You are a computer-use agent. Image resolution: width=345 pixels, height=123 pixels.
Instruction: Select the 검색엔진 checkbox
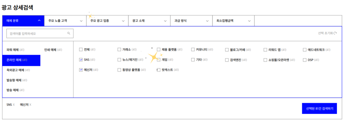click(x=227, y=60)
